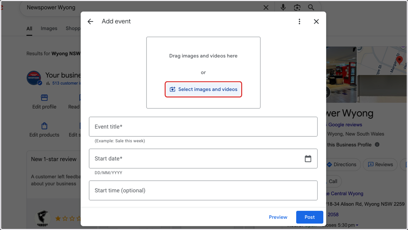
Task: Close the Add event dialog
Action: tap(316, 21)
